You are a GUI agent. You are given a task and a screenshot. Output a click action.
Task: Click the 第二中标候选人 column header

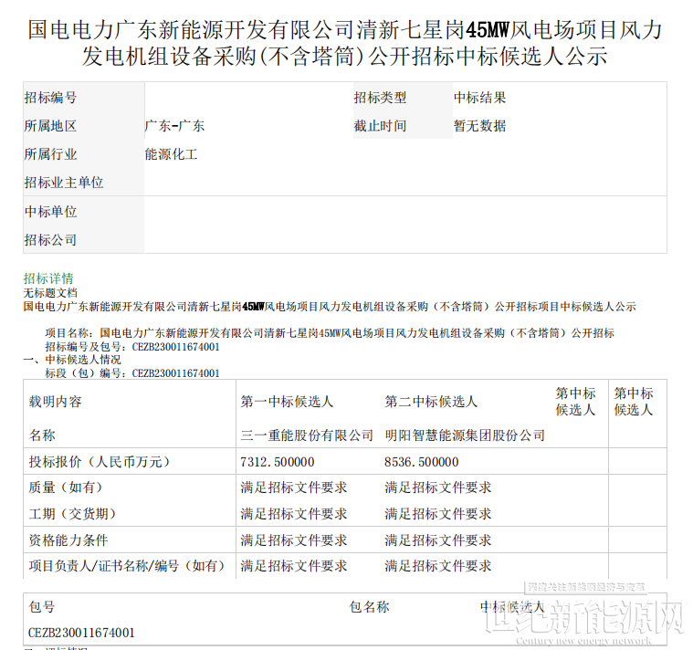[x=431, y=402]
